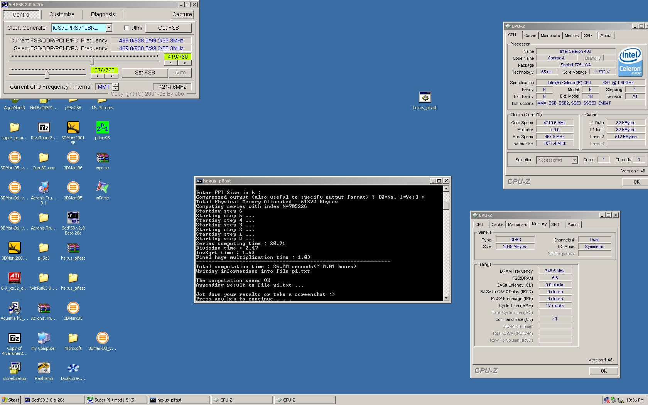This screenshot has height=405, width=648.
Task: Open the Start menu
Action: [x=10, y=400]
